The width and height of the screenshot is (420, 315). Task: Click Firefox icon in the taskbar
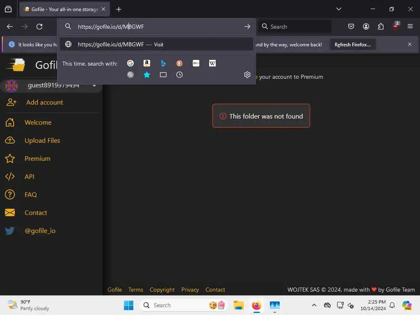point(257,305)
